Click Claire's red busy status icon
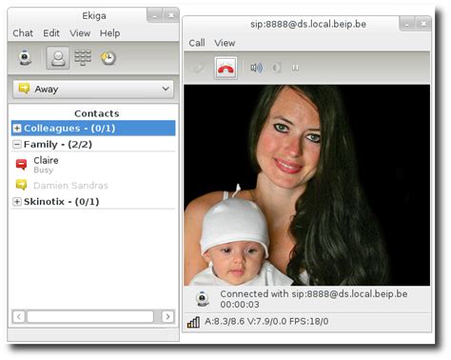Image resolution: width=451 pixels, height=360 pixels. pyautogui.click(x=21, y=165)
